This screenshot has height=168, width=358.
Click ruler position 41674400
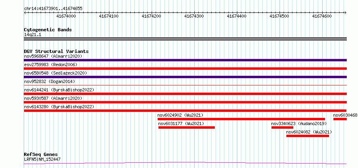coord(237,16)
